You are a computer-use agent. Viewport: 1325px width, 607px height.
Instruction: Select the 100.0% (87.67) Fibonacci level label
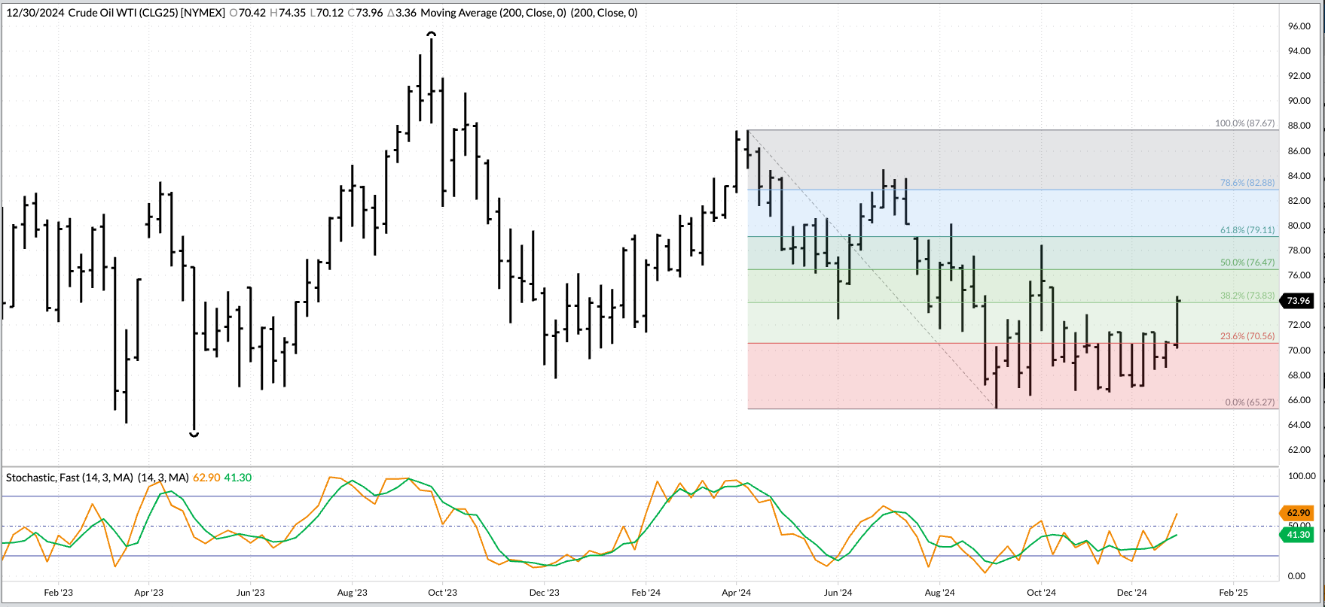point(1244,123)
